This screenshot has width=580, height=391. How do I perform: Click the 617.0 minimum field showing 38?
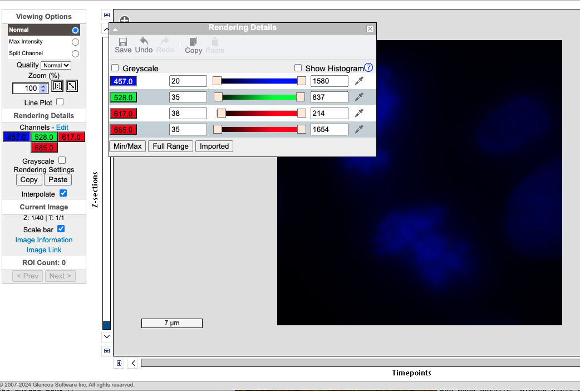pyautogui.click(x=188, y=113)
